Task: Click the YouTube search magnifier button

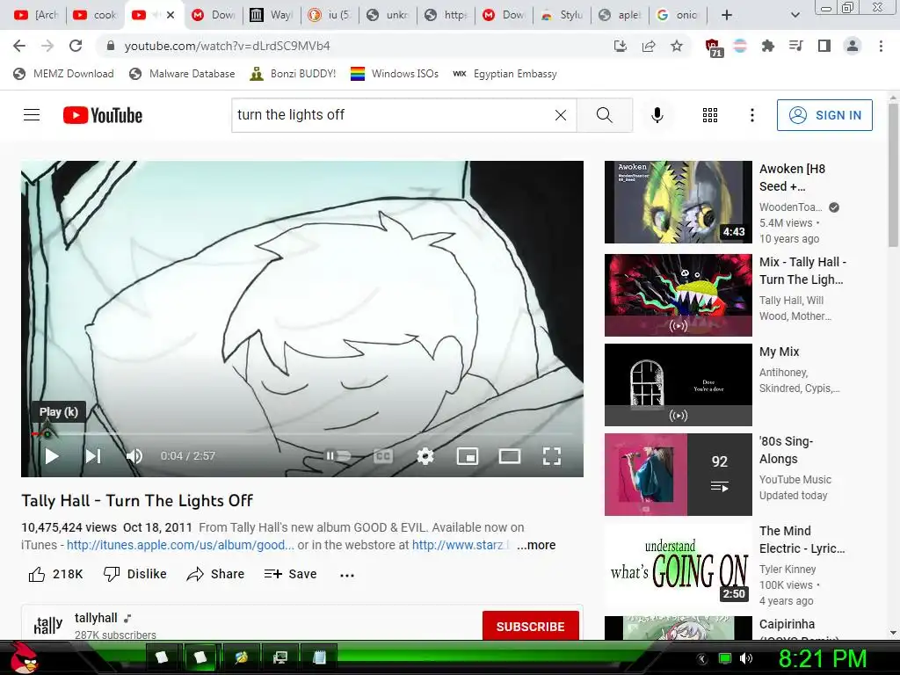Action: point(605,115)
